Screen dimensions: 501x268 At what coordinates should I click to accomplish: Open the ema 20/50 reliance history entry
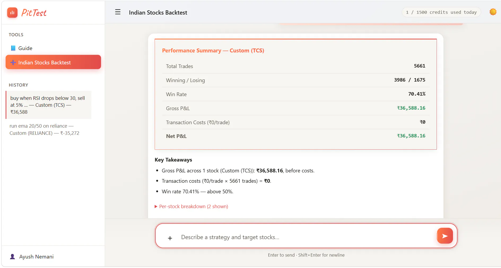[49, 129]
